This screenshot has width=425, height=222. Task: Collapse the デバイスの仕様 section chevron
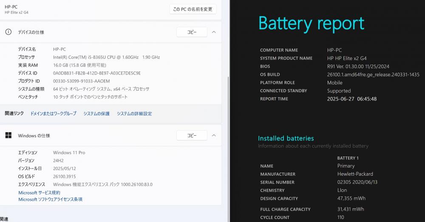(214, 32)
